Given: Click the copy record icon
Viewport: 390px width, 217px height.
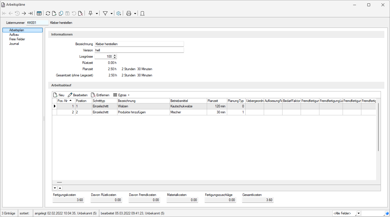Looking at the screenshot, I should pyautogui.click(x=61, y=13).
